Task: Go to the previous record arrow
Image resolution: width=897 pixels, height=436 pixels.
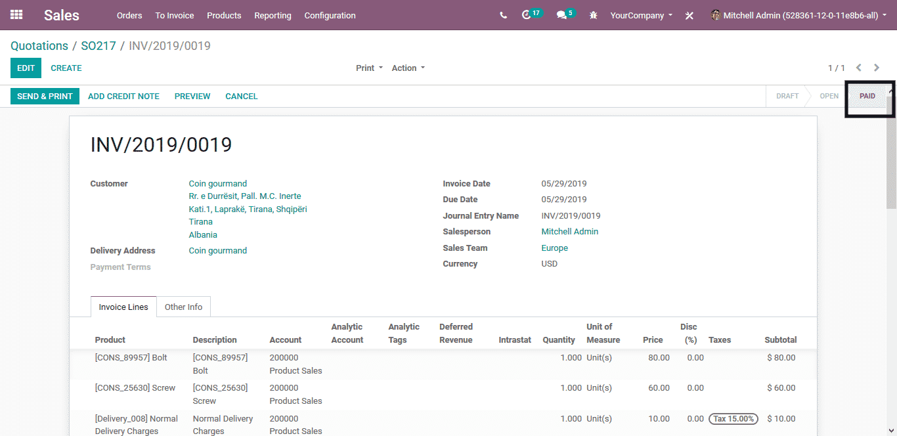Action: point(858,68)
